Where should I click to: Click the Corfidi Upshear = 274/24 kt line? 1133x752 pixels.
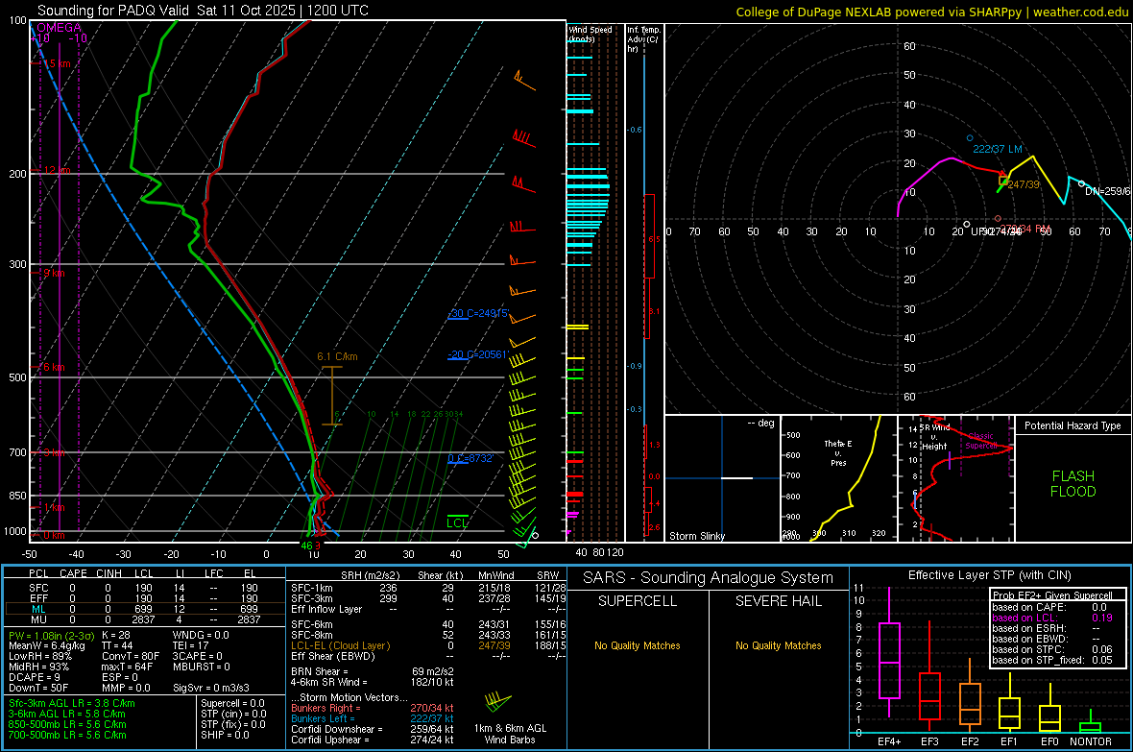click(x=373, y=740)
